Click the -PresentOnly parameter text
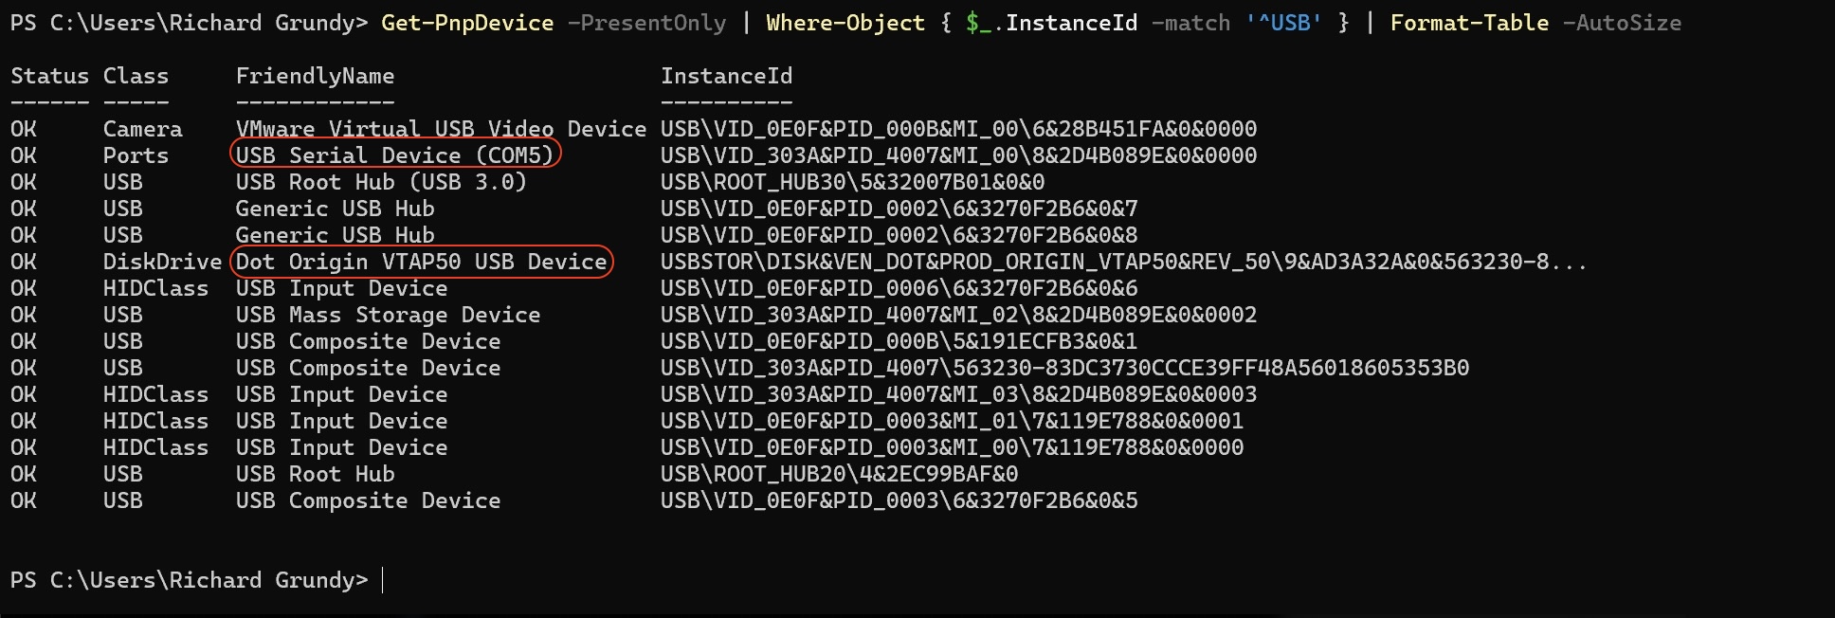 click(x=646, y=23)
